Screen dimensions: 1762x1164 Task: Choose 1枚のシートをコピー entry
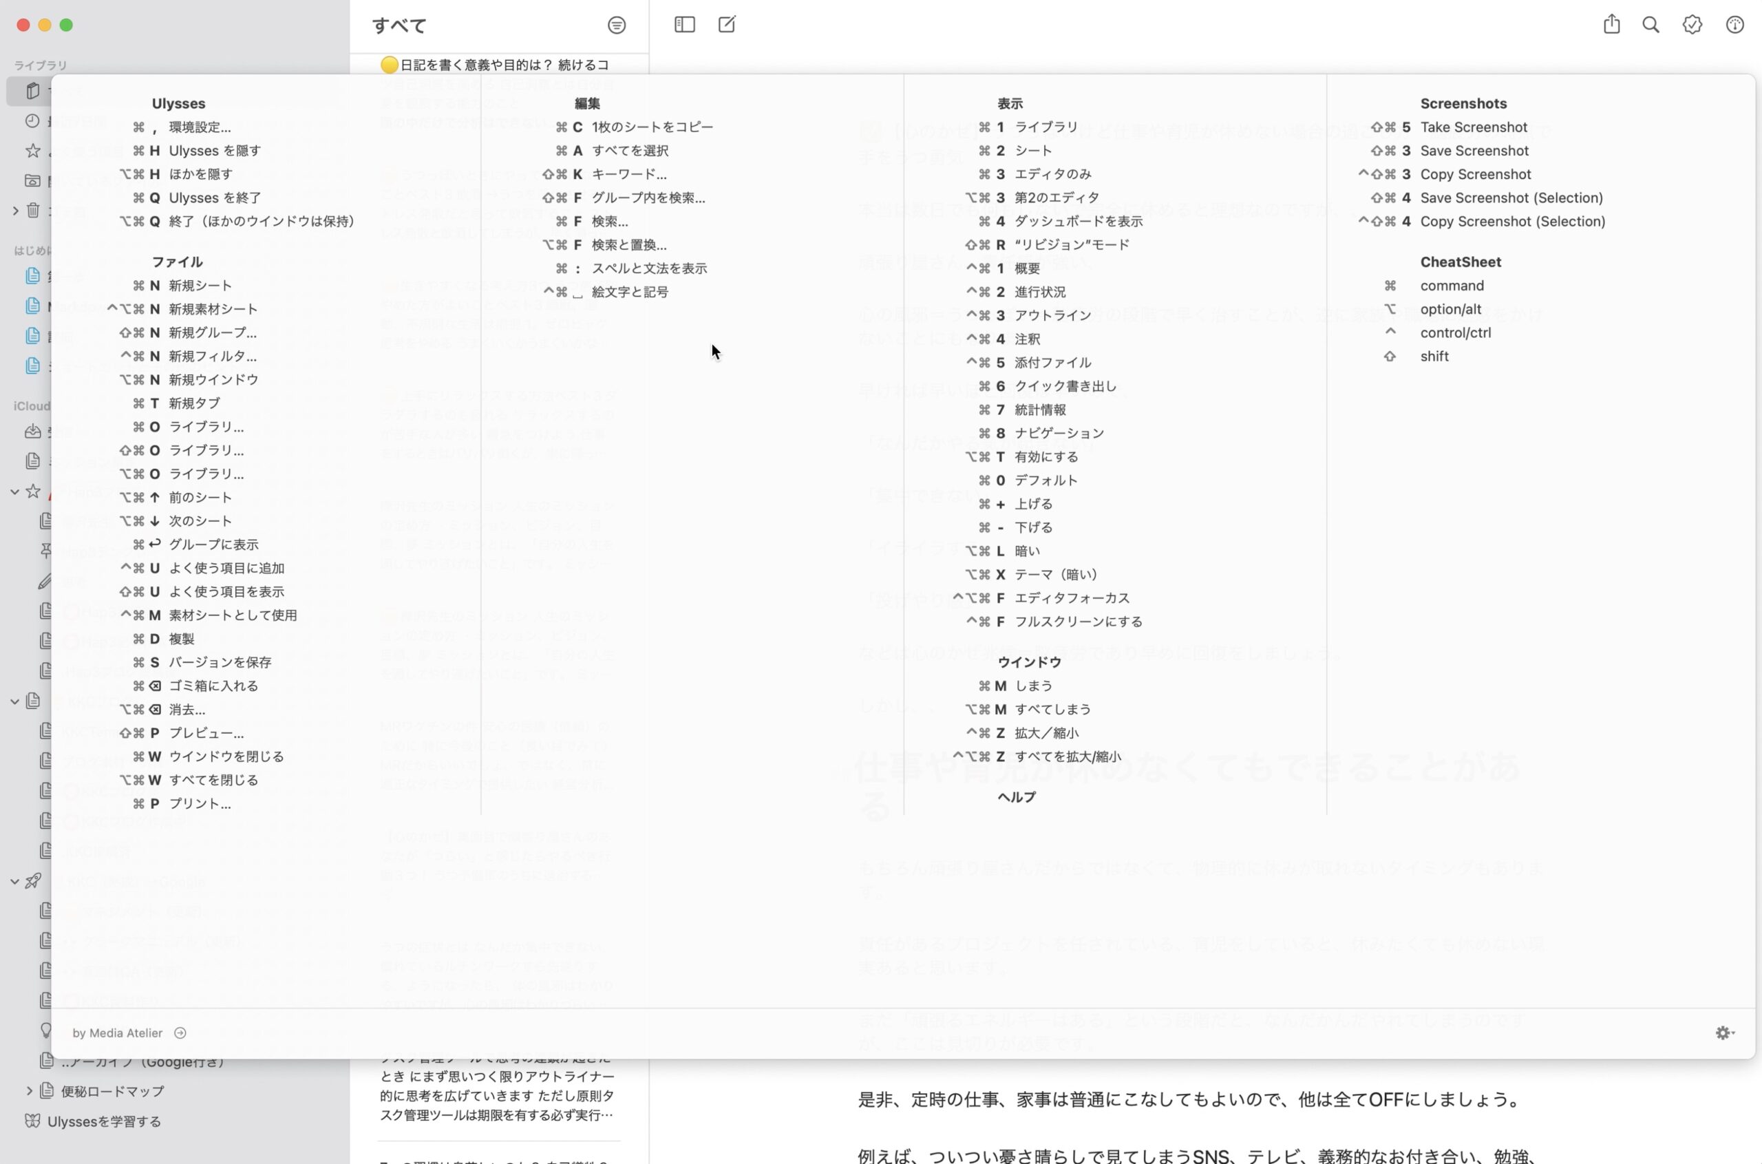coord(652,127)
